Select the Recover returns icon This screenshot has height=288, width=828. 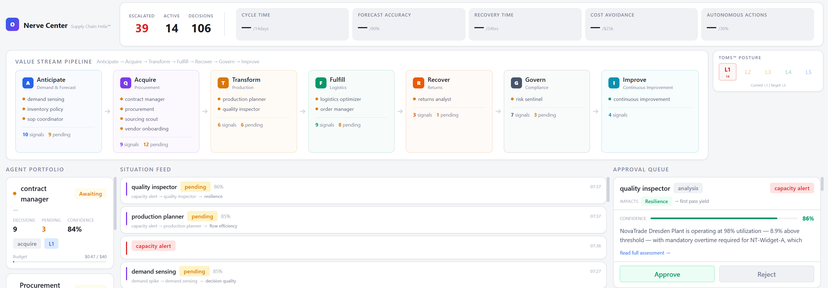click(x=418, y=83)
